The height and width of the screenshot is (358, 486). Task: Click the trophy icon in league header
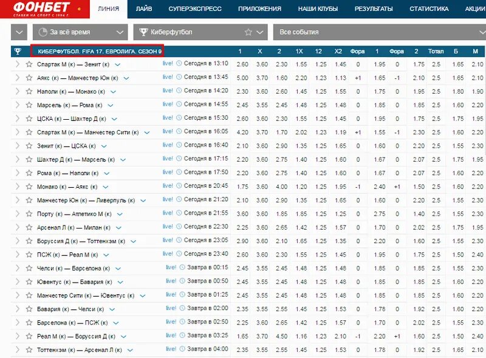point(18,52)
